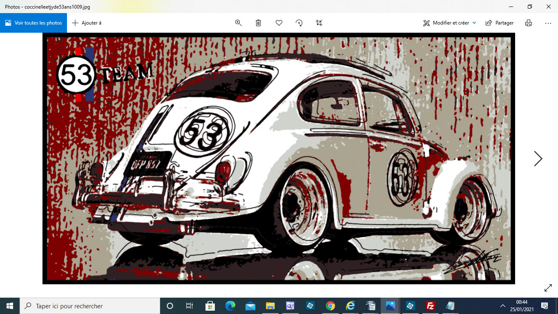Click Voir toutes les photos
Image resolution: width=558 pixels, height=314 pixels.
click(x=33, y=23)
